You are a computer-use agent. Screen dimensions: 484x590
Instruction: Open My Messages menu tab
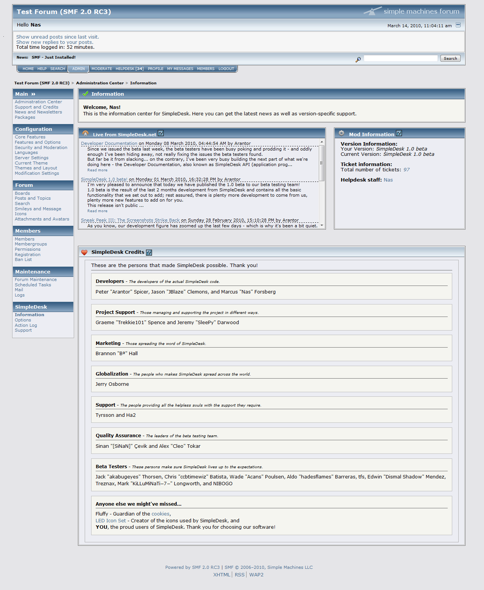point(180,69)
